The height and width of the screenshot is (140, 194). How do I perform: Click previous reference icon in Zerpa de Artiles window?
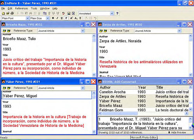tap(101, 31)
